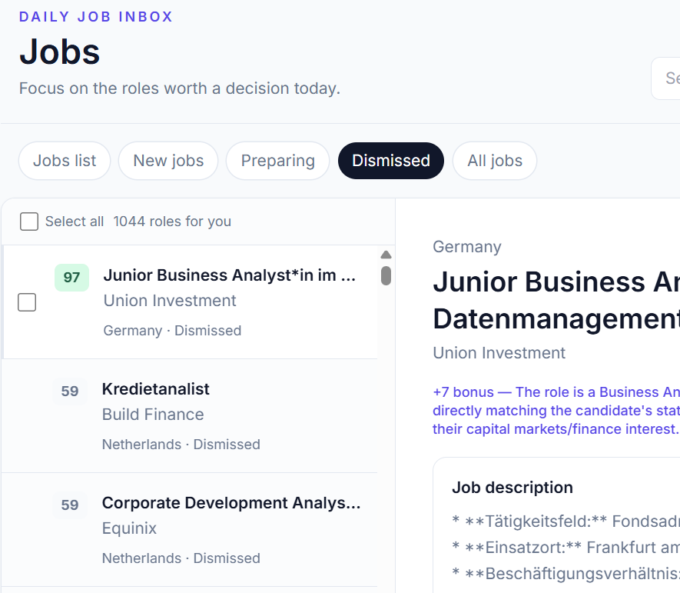The width and height of the screenshot is (680, 593).
Task: Select the Junior Business Analyst*in list entry
Action: click(190, 302)
